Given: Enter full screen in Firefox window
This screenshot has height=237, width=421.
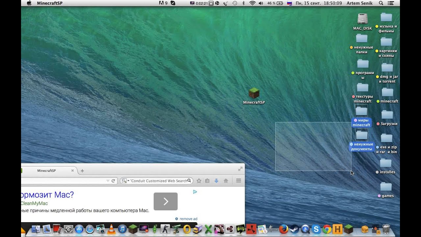Looking at the screenshot, I should coord(240,169).
